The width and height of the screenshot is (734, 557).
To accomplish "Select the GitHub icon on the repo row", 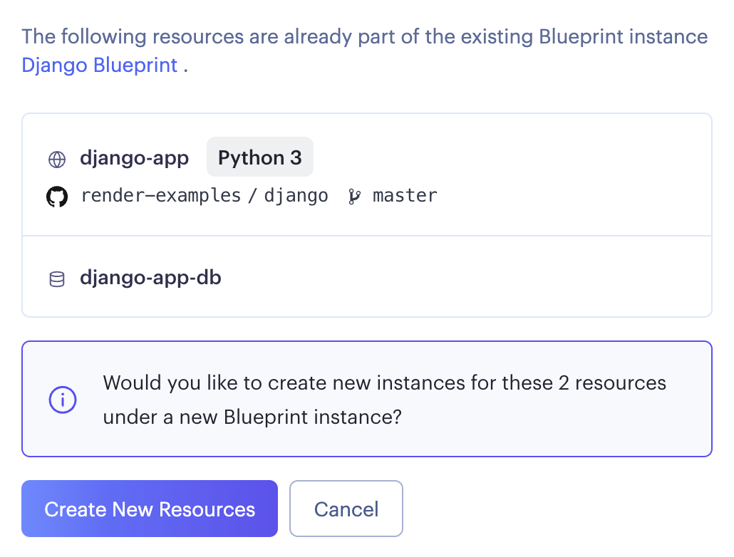I will click(x=57, y=195).
